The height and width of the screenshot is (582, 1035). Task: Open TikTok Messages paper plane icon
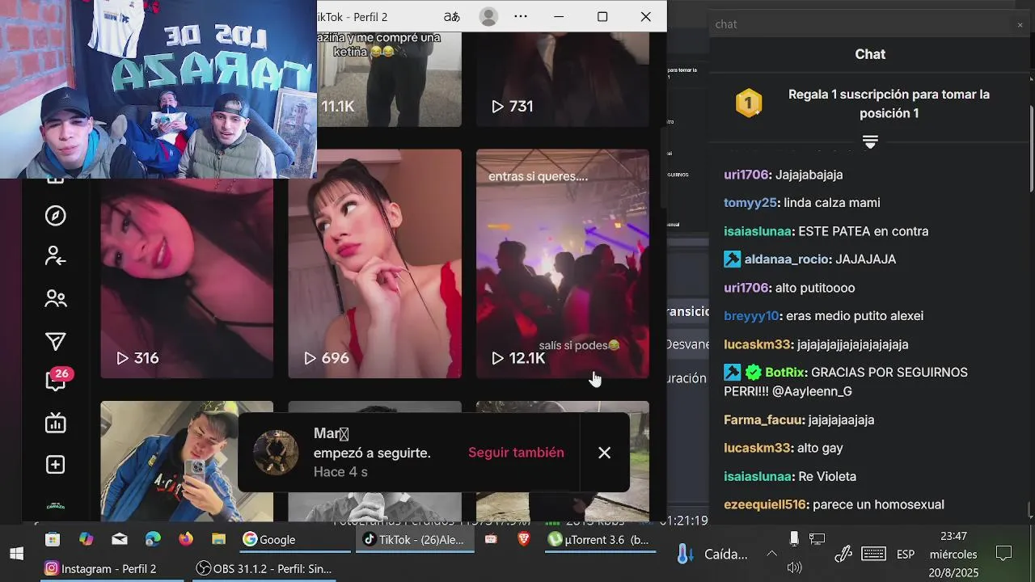[x=55, y=341]
